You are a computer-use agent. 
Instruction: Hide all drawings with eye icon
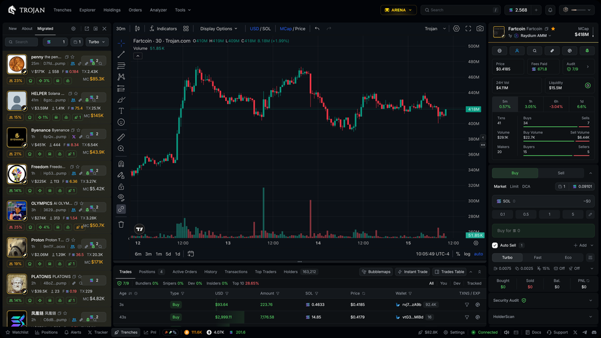coord(121,198)
